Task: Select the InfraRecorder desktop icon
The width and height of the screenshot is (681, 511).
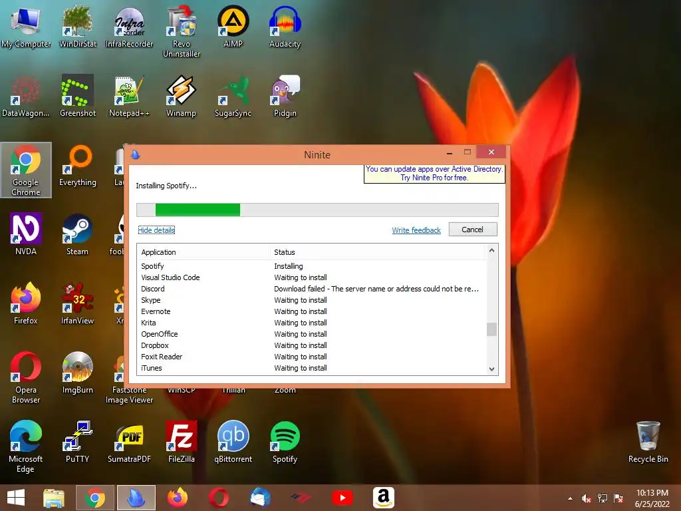Action: (x=129, y=27)
